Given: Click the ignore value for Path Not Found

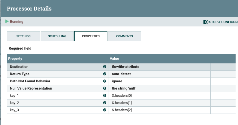Looking at the screenshot, I should point(117,81).
